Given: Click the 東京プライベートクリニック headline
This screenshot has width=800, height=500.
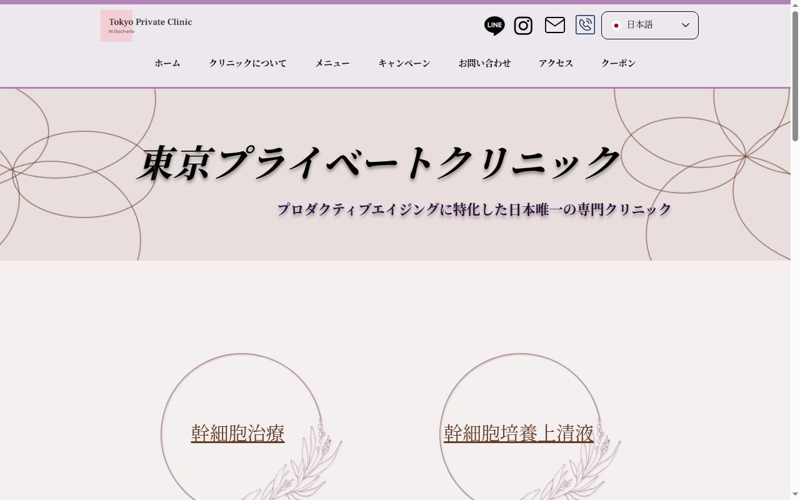Looking at the screenshot, I should [x=379, y=163].
